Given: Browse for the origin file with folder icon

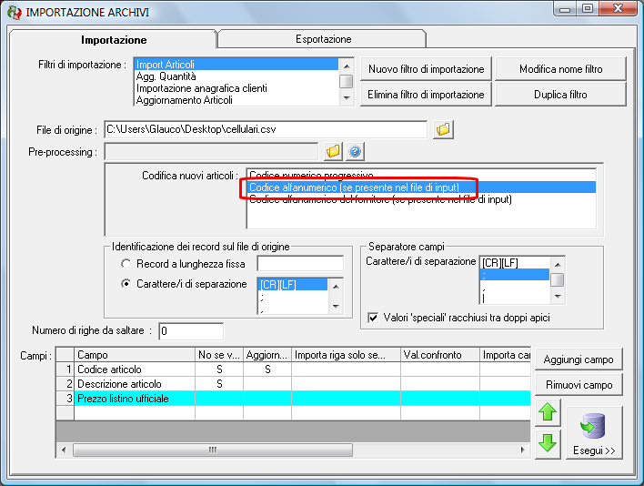Looking at the screenshot, I should [443, 130].
